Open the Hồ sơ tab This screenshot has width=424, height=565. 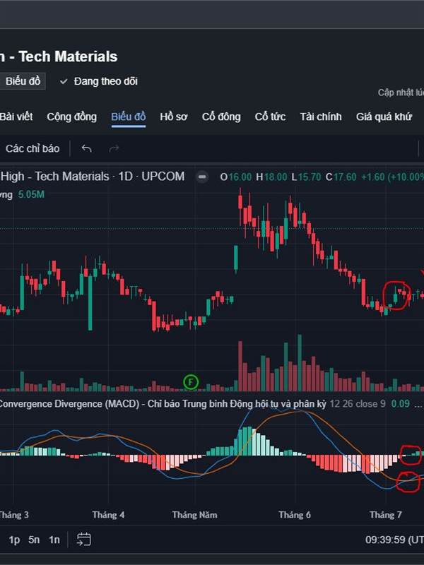(174, 117)
